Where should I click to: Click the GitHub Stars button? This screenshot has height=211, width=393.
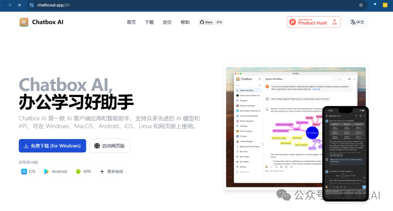pos(206,22)
